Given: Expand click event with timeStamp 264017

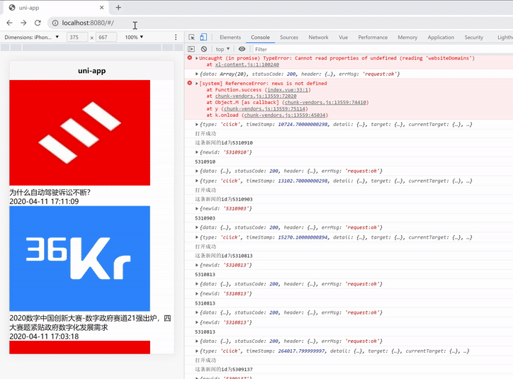Looking at the screenshot, I should [x=197, y=351].
